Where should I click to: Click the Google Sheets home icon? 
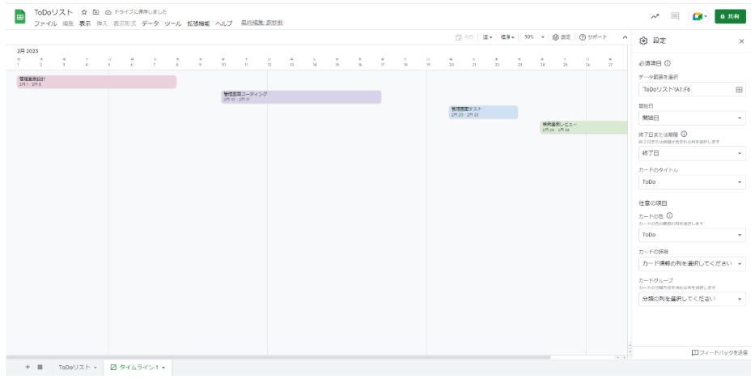tap(20, 17)
